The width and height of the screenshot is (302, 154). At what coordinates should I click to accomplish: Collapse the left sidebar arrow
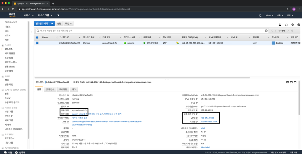(x=32, y=32)
